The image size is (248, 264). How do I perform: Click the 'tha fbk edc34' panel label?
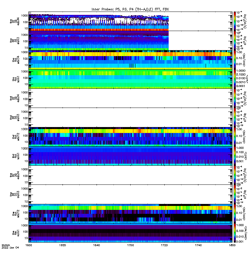tap(16, 60)
